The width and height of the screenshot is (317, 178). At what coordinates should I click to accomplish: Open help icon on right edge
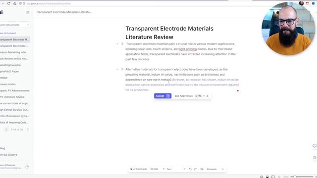pyautogui.click(x=315, y=158)
